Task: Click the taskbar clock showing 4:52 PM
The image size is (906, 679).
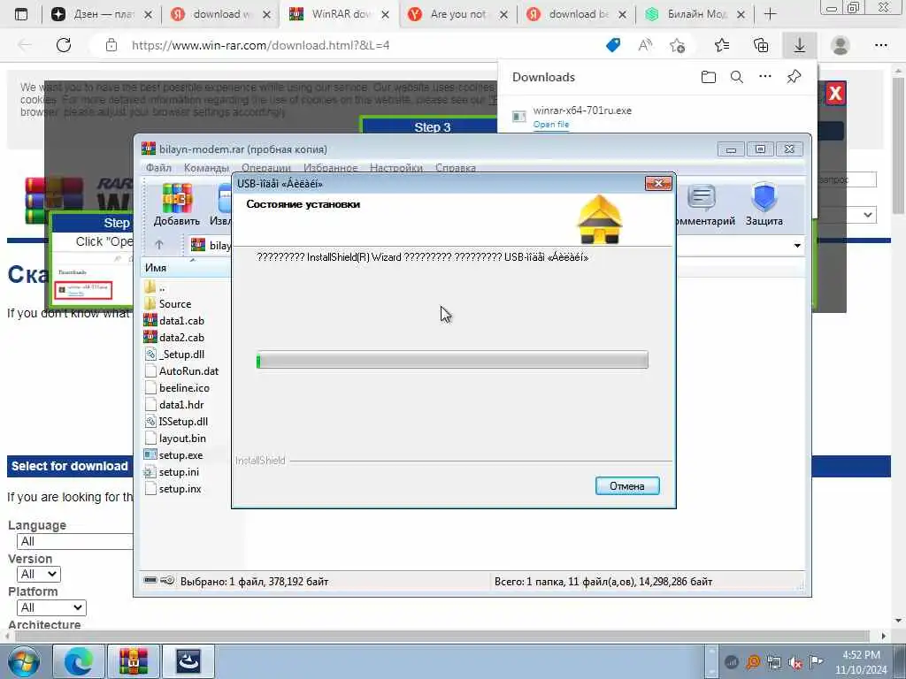Action: (861, 661)
